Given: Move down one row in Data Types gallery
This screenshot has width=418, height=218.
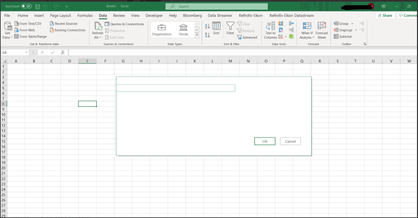Looking at the screenshot, I should point(197,30).
